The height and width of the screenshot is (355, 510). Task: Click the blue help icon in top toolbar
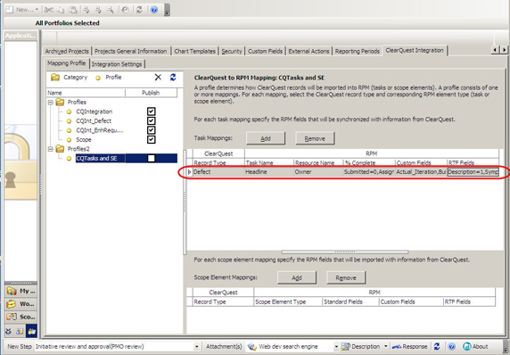(154, 10)
